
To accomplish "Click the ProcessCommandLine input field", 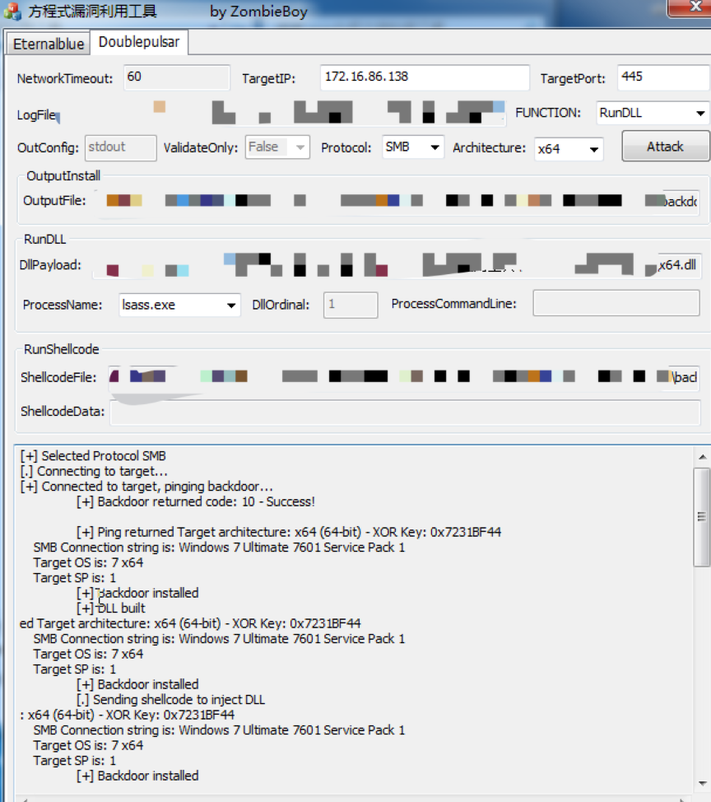I will pos(616,303).
